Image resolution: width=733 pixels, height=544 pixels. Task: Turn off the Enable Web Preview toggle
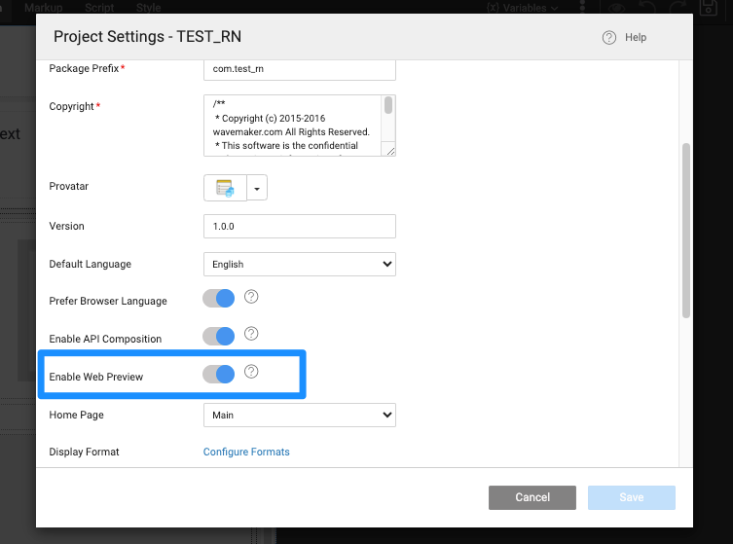coord(219,374)
